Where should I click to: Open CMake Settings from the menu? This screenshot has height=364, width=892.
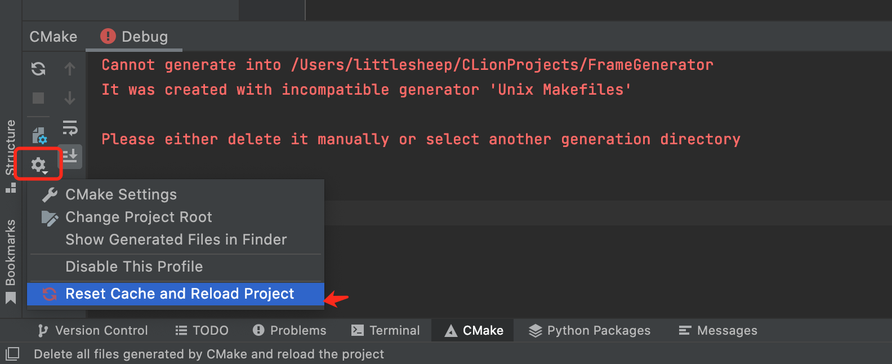tap(121, 194)
